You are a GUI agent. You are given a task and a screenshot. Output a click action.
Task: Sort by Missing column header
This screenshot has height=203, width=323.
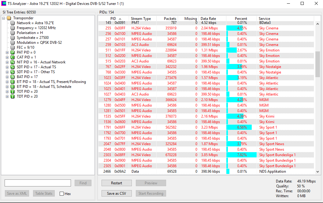click(188, 19)
